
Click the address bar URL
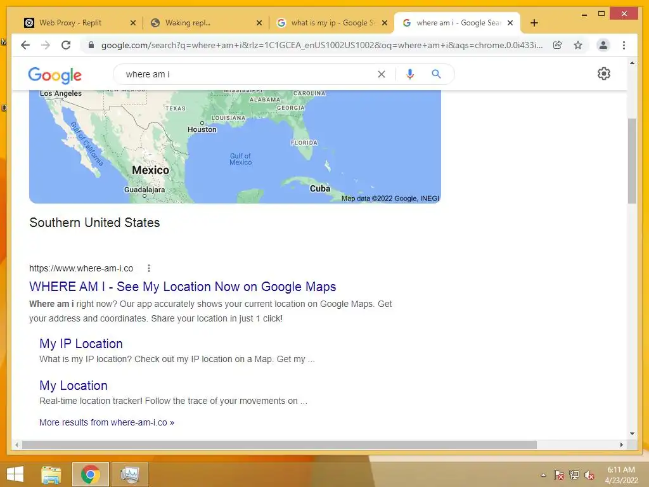(x=321, y=45)
